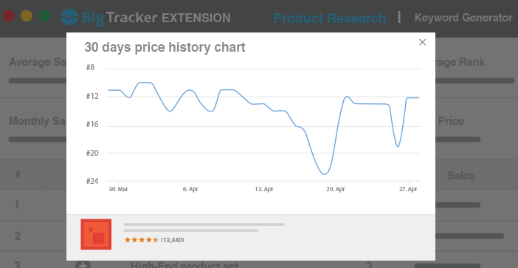The width and height of the screenshot is (518, 268).
Task: Open the 12,440 reviews count
Action: [x=173, y=240]
